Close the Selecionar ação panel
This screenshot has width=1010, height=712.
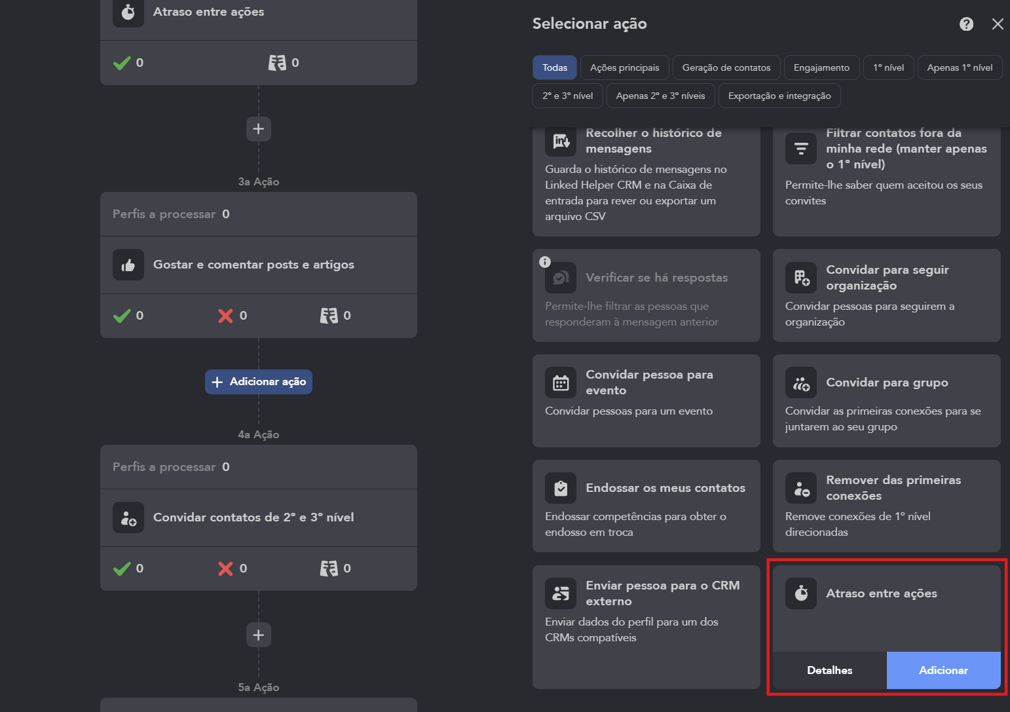(x=998, y=24)
